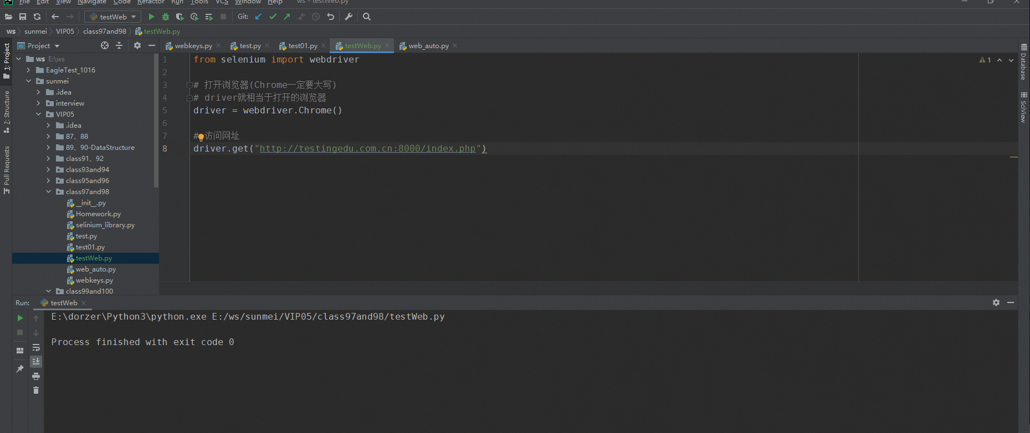The width and height of the screenshot is (1030, 433).
Task: Click the sunmei breadcrumb
Action: (x=35, y=31)
